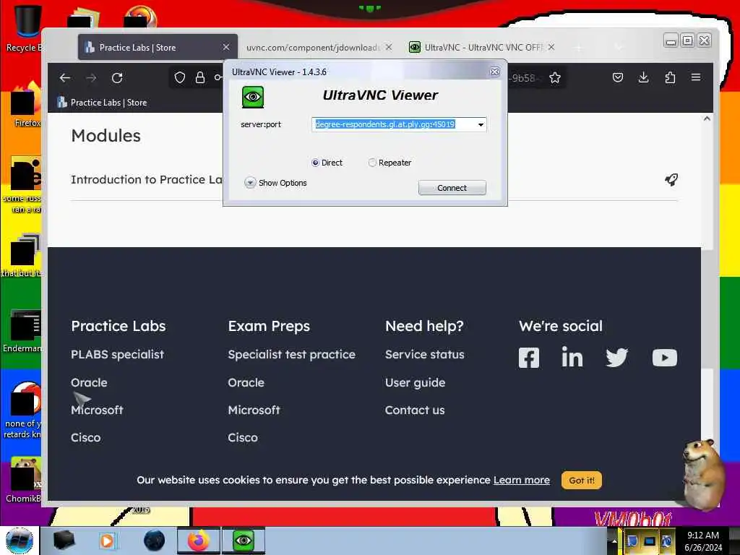Click Microsoft under Practice Labs
Viewport: 740px width, 555px height.
(x=98, y=410)
